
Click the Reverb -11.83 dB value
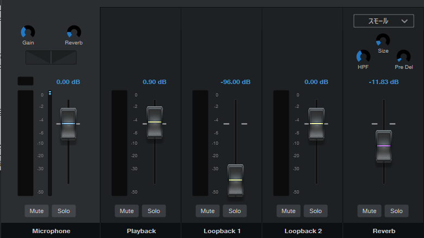click(384, 82)
